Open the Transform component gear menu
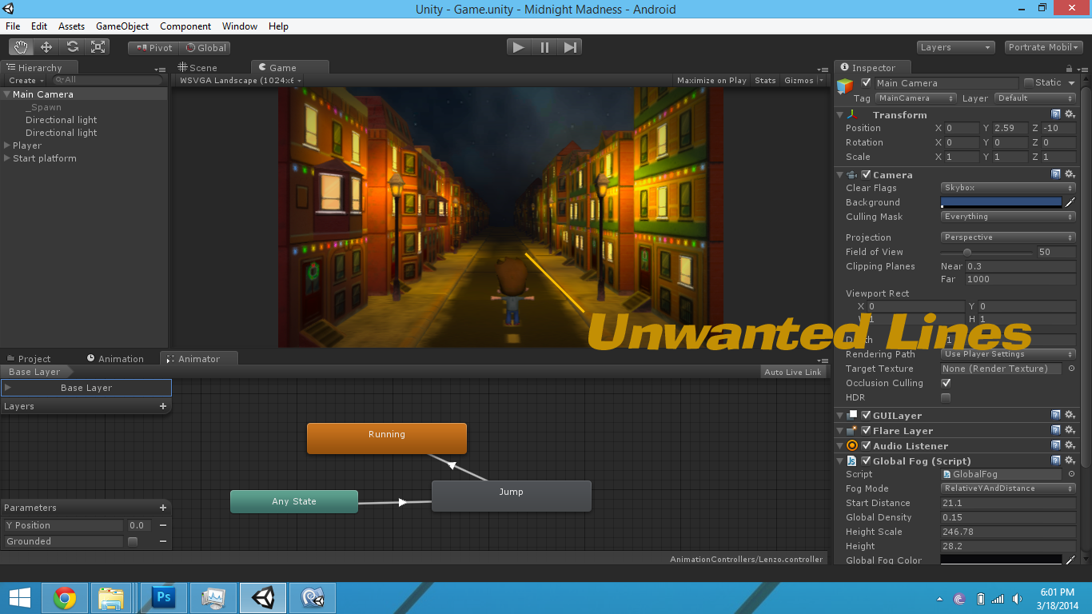Screen dimensions: 1092x614 tap(1070, 115)
